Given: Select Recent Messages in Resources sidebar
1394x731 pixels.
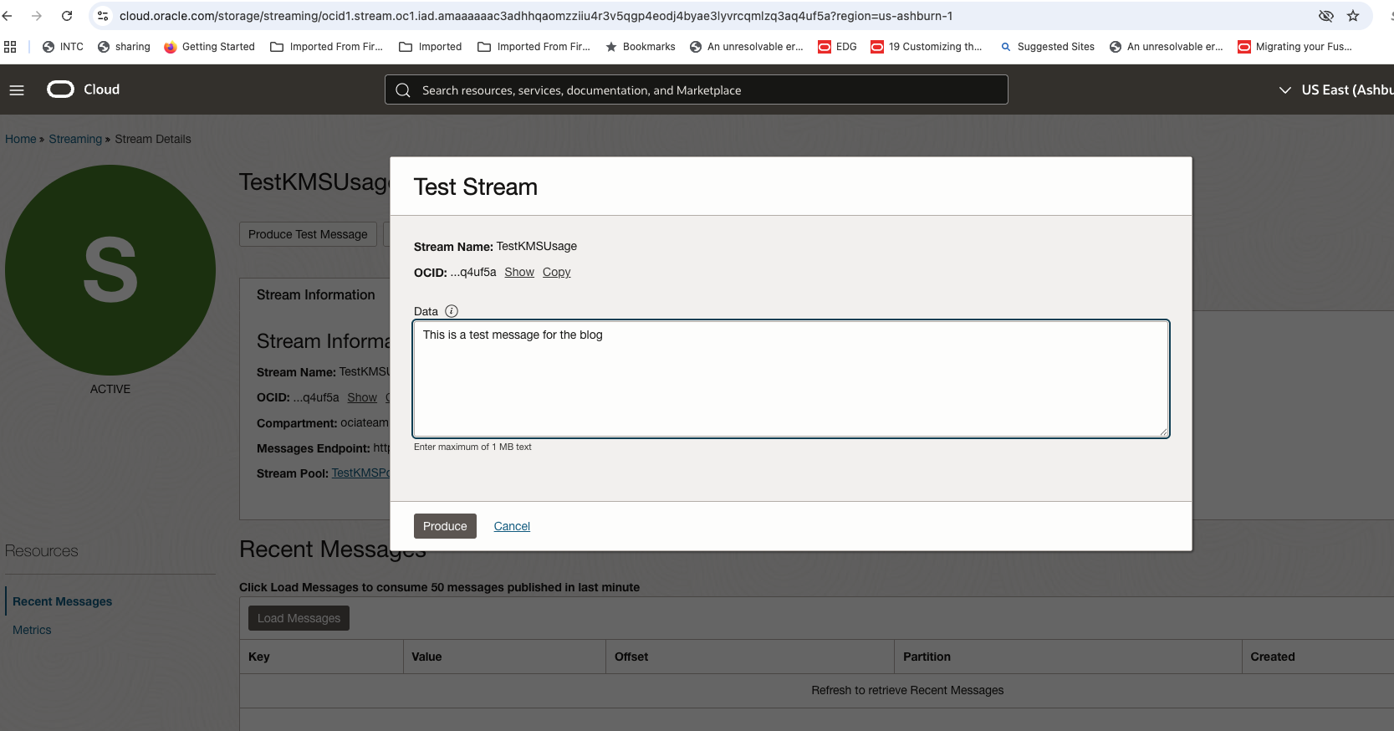Looking at the screenshot, I should [x=62, y=601].
